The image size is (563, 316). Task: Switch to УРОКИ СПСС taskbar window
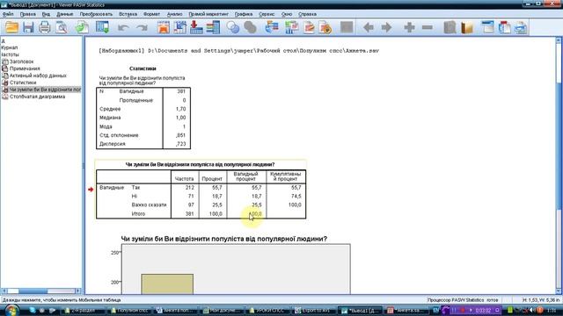(268, 310)
